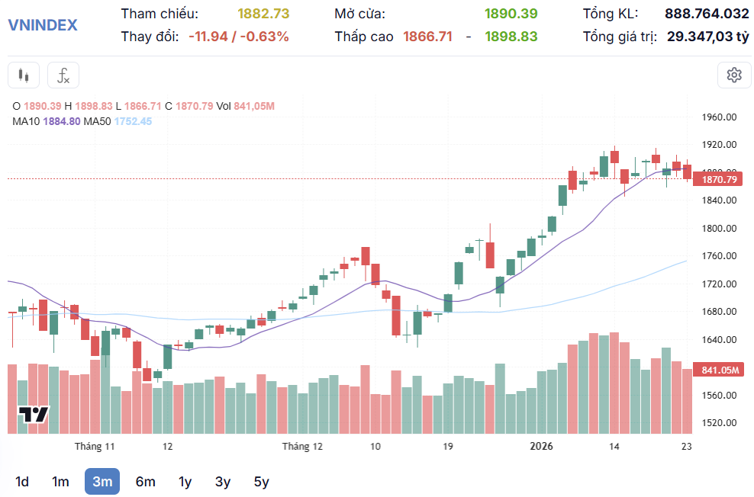Open the candlestick chart type selector
The width and height of the screenshot is (754, 497).
click(x=23, y=75)
